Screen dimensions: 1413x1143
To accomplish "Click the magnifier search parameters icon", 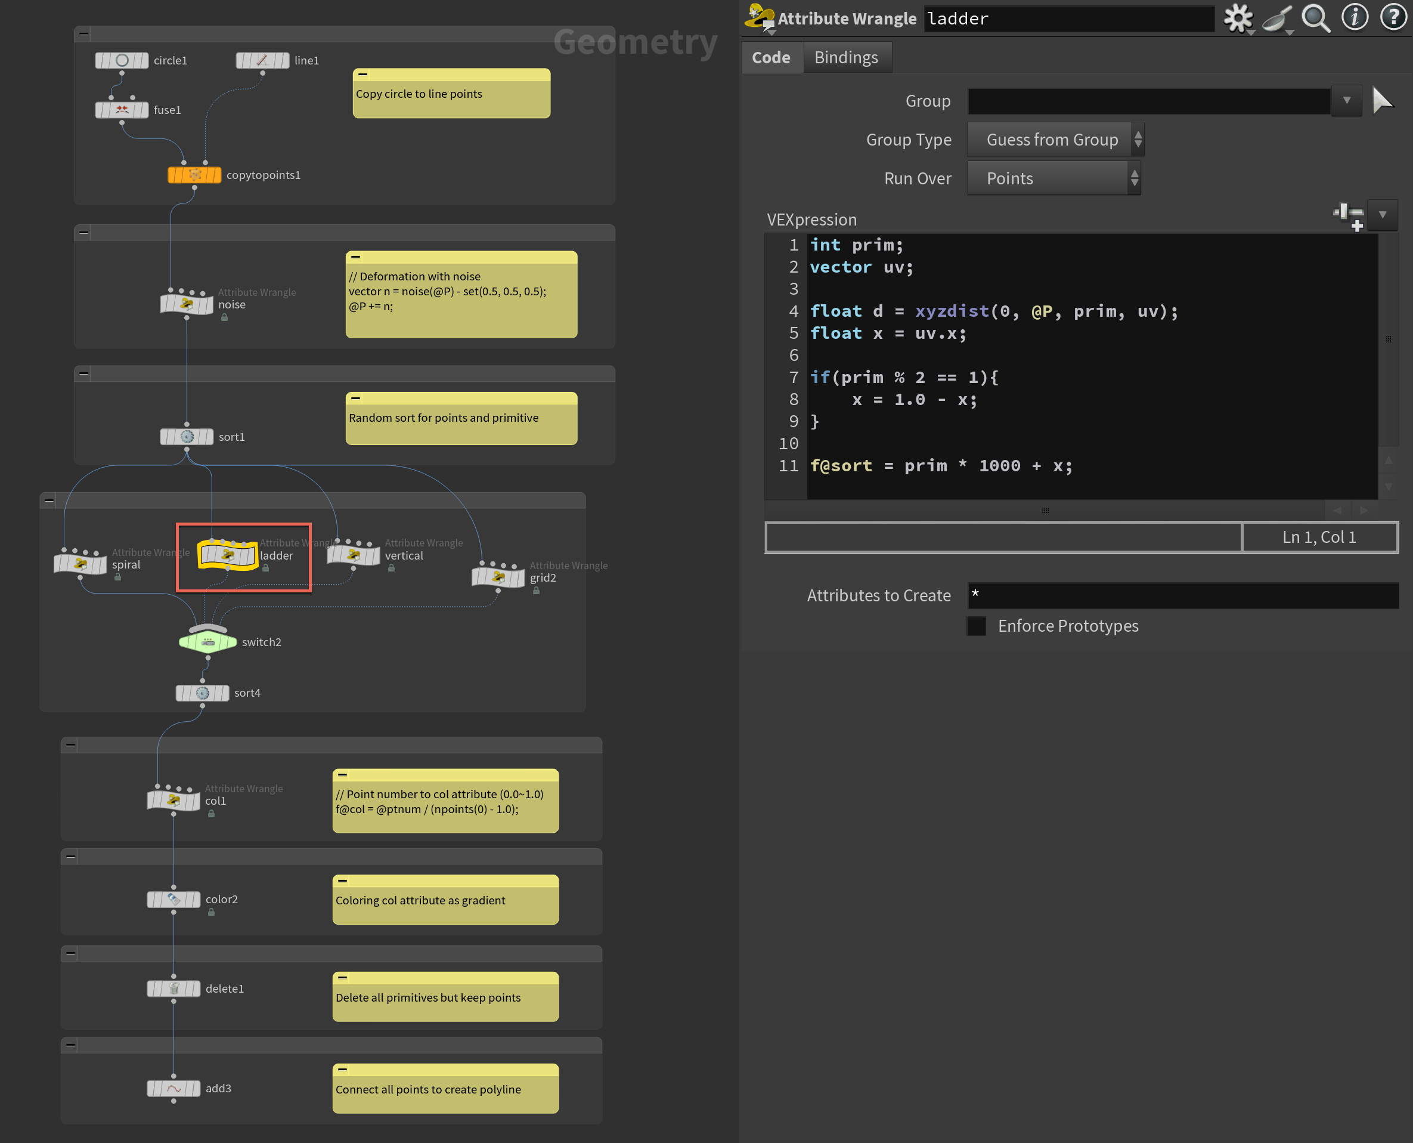I will coord(1316,18).
